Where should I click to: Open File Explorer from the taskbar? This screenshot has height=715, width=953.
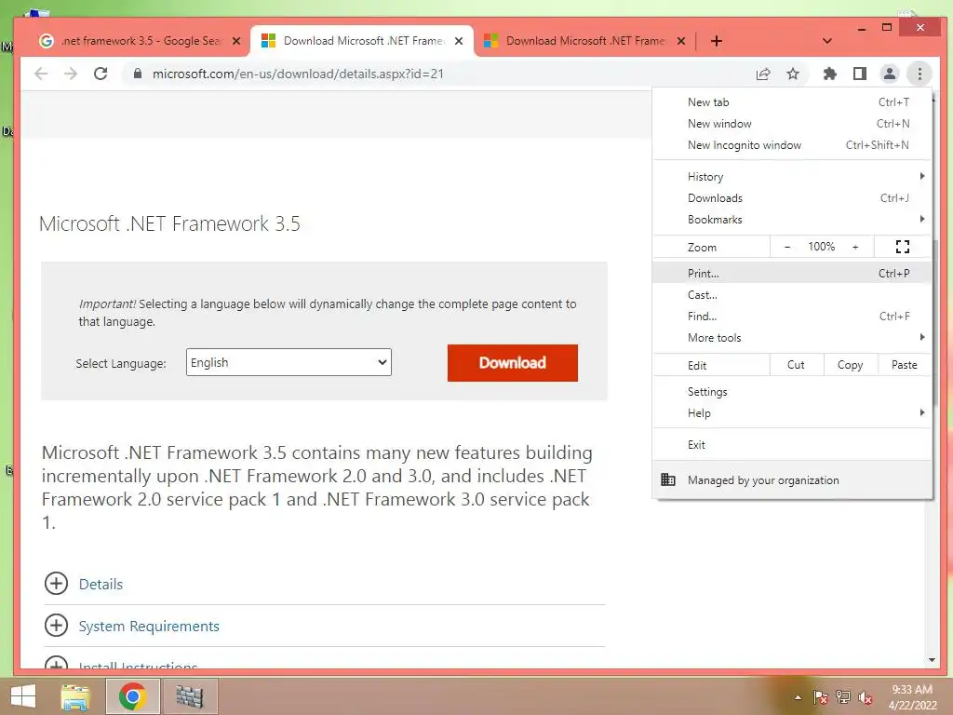pyautogui.click(x=75, y=696)
